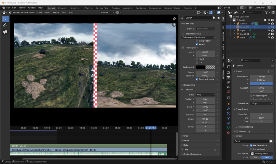Open the Shuffle overlap mode dropdown
Image resolution: width=276 pixels, height=164 pixels.
107,13
